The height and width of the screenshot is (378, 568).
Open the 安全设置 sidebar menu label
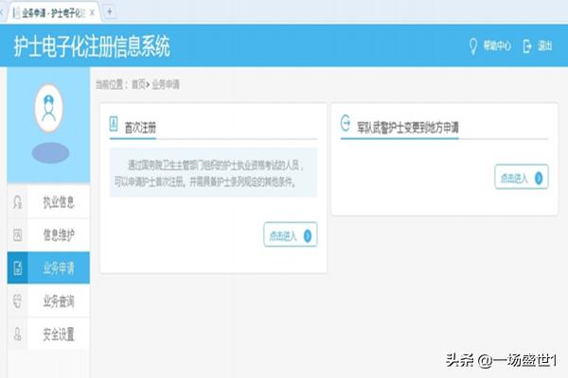[58, 335]
